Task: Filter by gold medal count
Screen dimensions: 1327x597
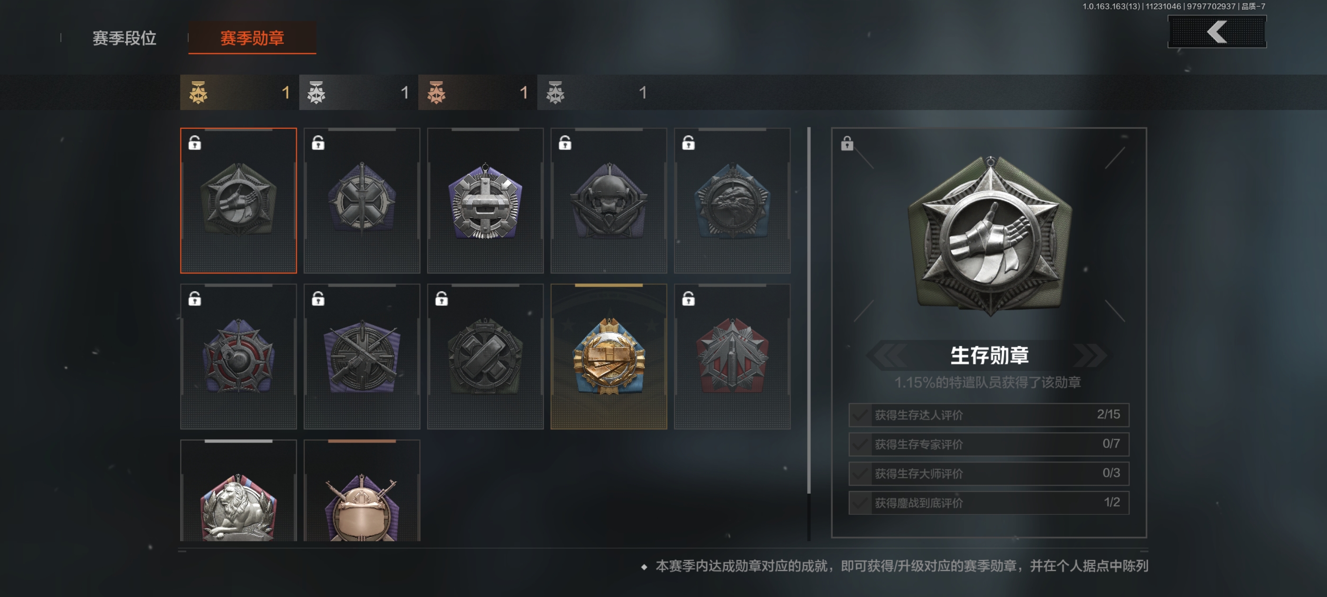Action: coord(239,92)
